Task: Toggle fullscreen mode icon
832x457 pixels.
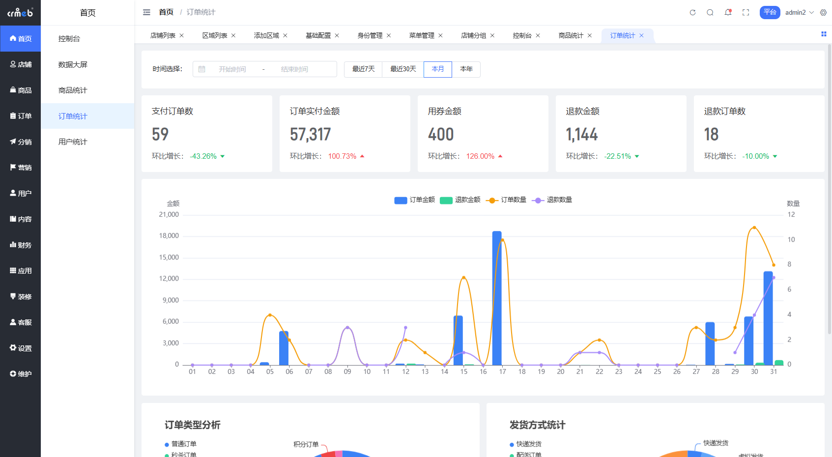Action: pos(746,12)
